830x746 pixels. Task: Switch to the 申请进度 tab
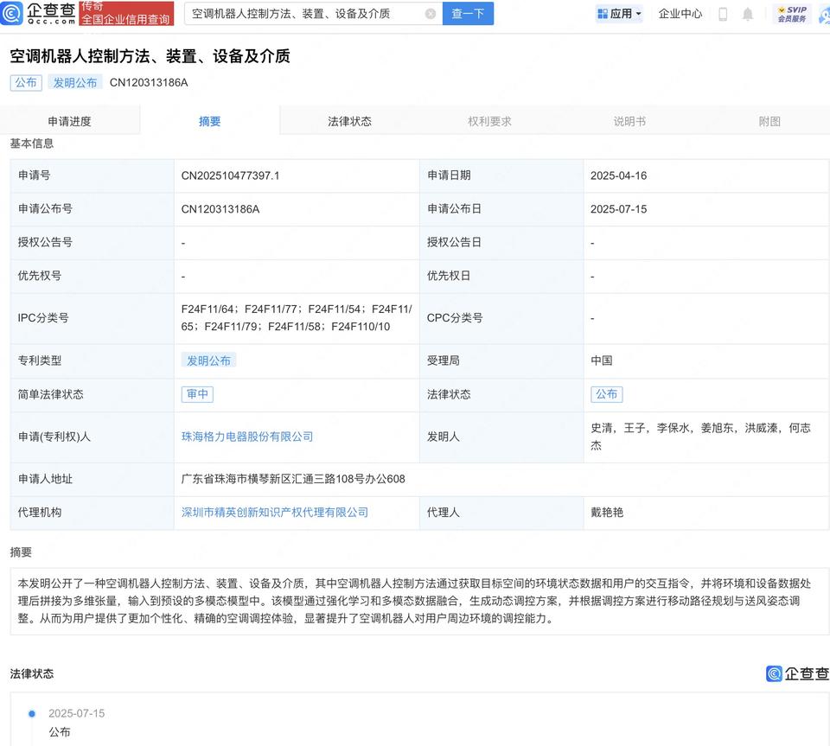[70, 121]
